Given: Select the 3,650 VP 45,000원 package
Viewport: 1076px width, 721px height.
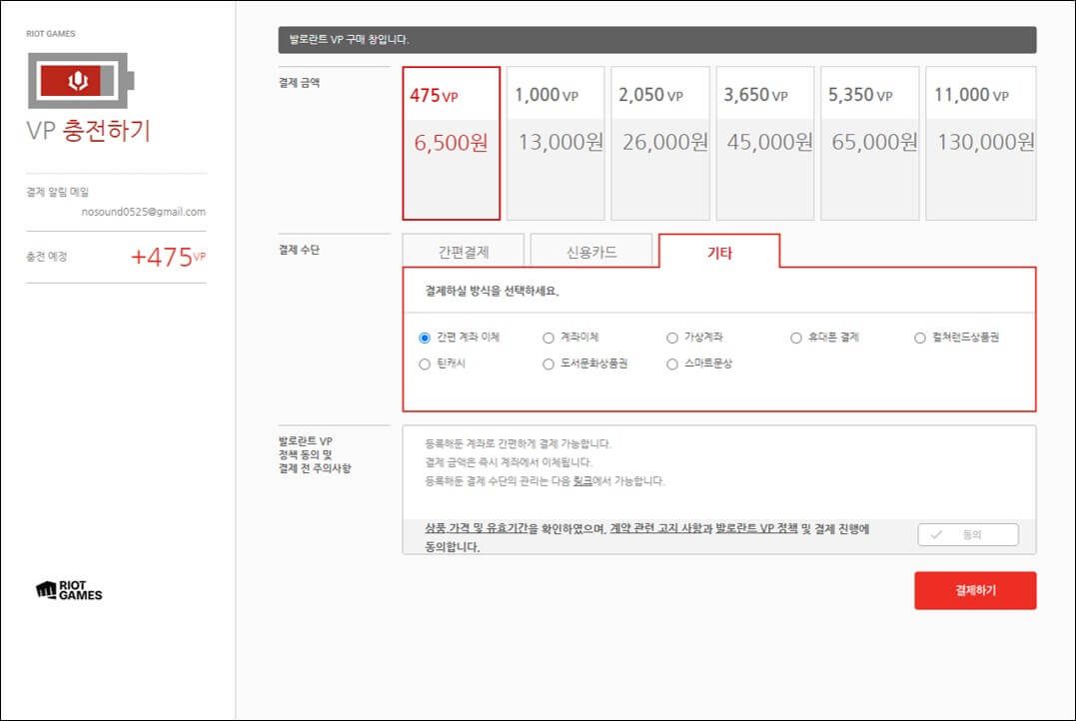Looking at the screenshot, I should tap(765, 143).
